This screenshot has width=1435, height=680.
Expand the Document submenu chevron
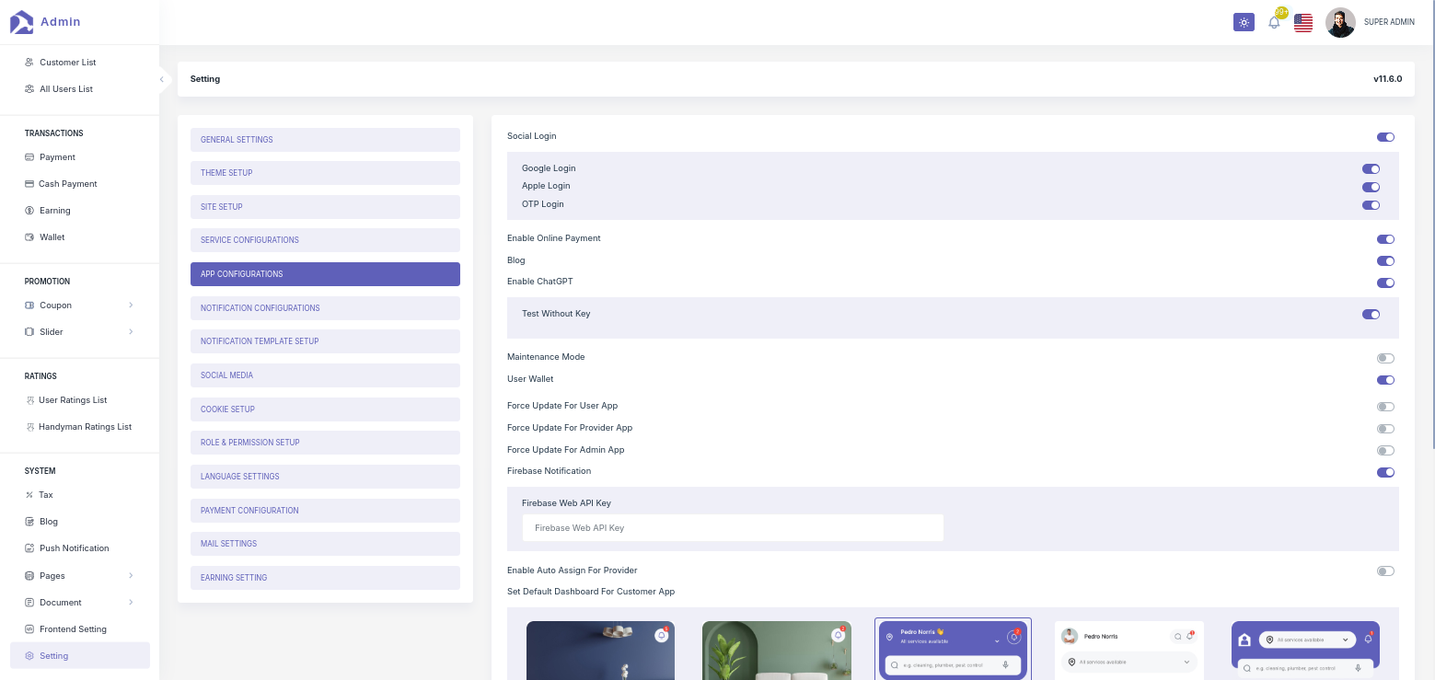coord(131,603)
